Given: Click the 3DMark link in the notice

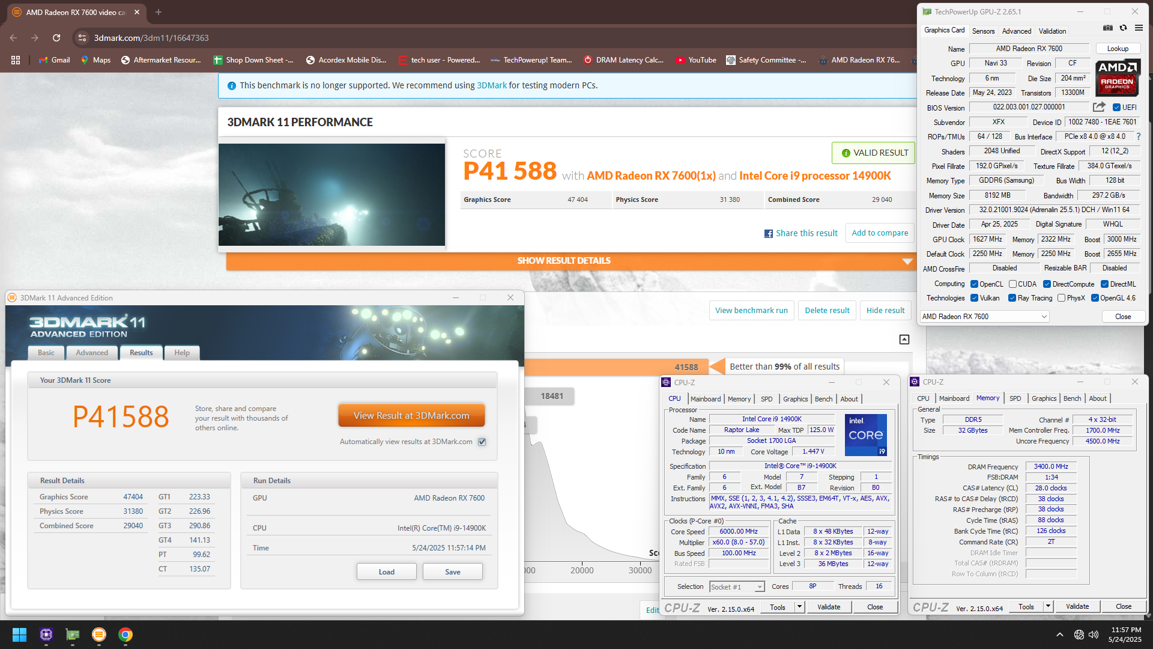Looking at the screenshot, I should [492, 85].
